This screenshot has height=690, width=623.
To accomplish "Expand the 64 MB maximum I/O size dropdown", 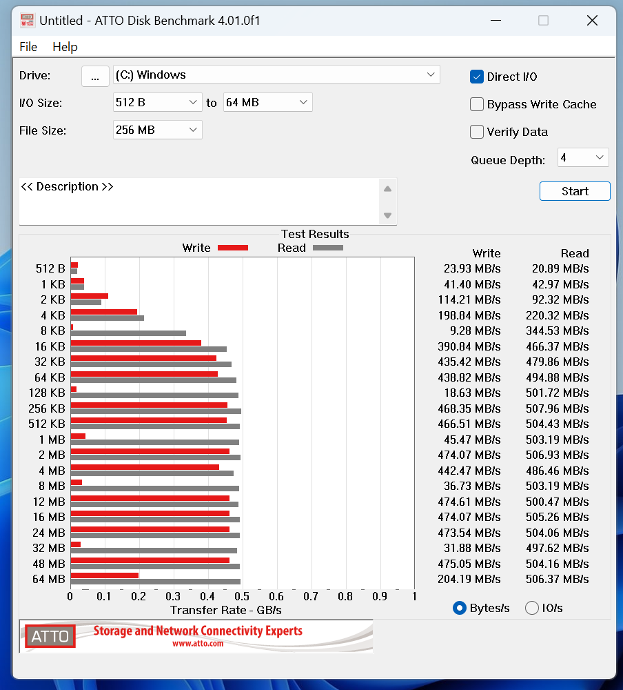I will (268, 102).
